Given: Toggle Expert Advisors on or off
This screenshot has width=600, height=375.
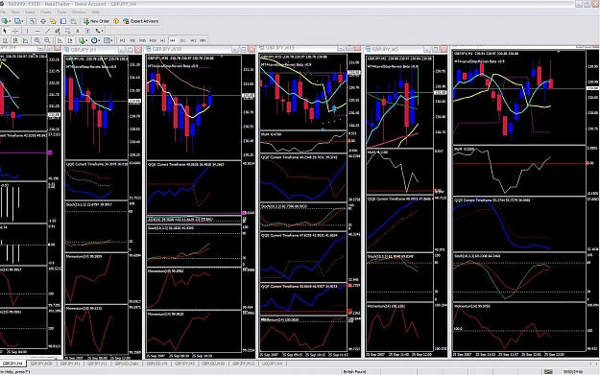Looking at the screenshot, I should click(141, 21).
